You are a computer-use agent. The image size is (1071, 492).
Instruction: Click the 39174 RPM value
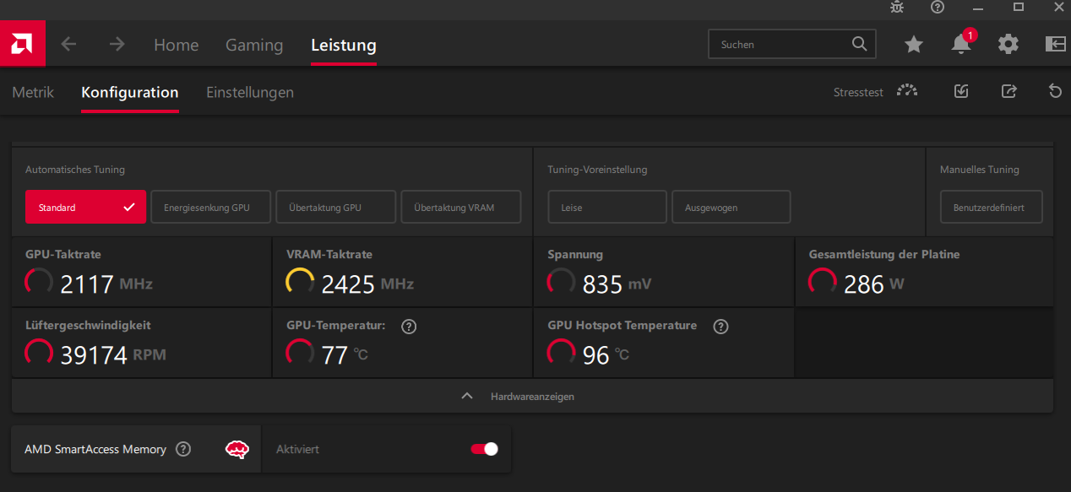113,354
